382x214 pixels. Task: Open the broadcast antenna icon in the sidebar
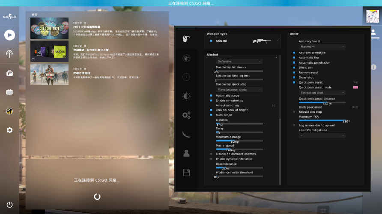pyautogui.click(x=9, y=54)
